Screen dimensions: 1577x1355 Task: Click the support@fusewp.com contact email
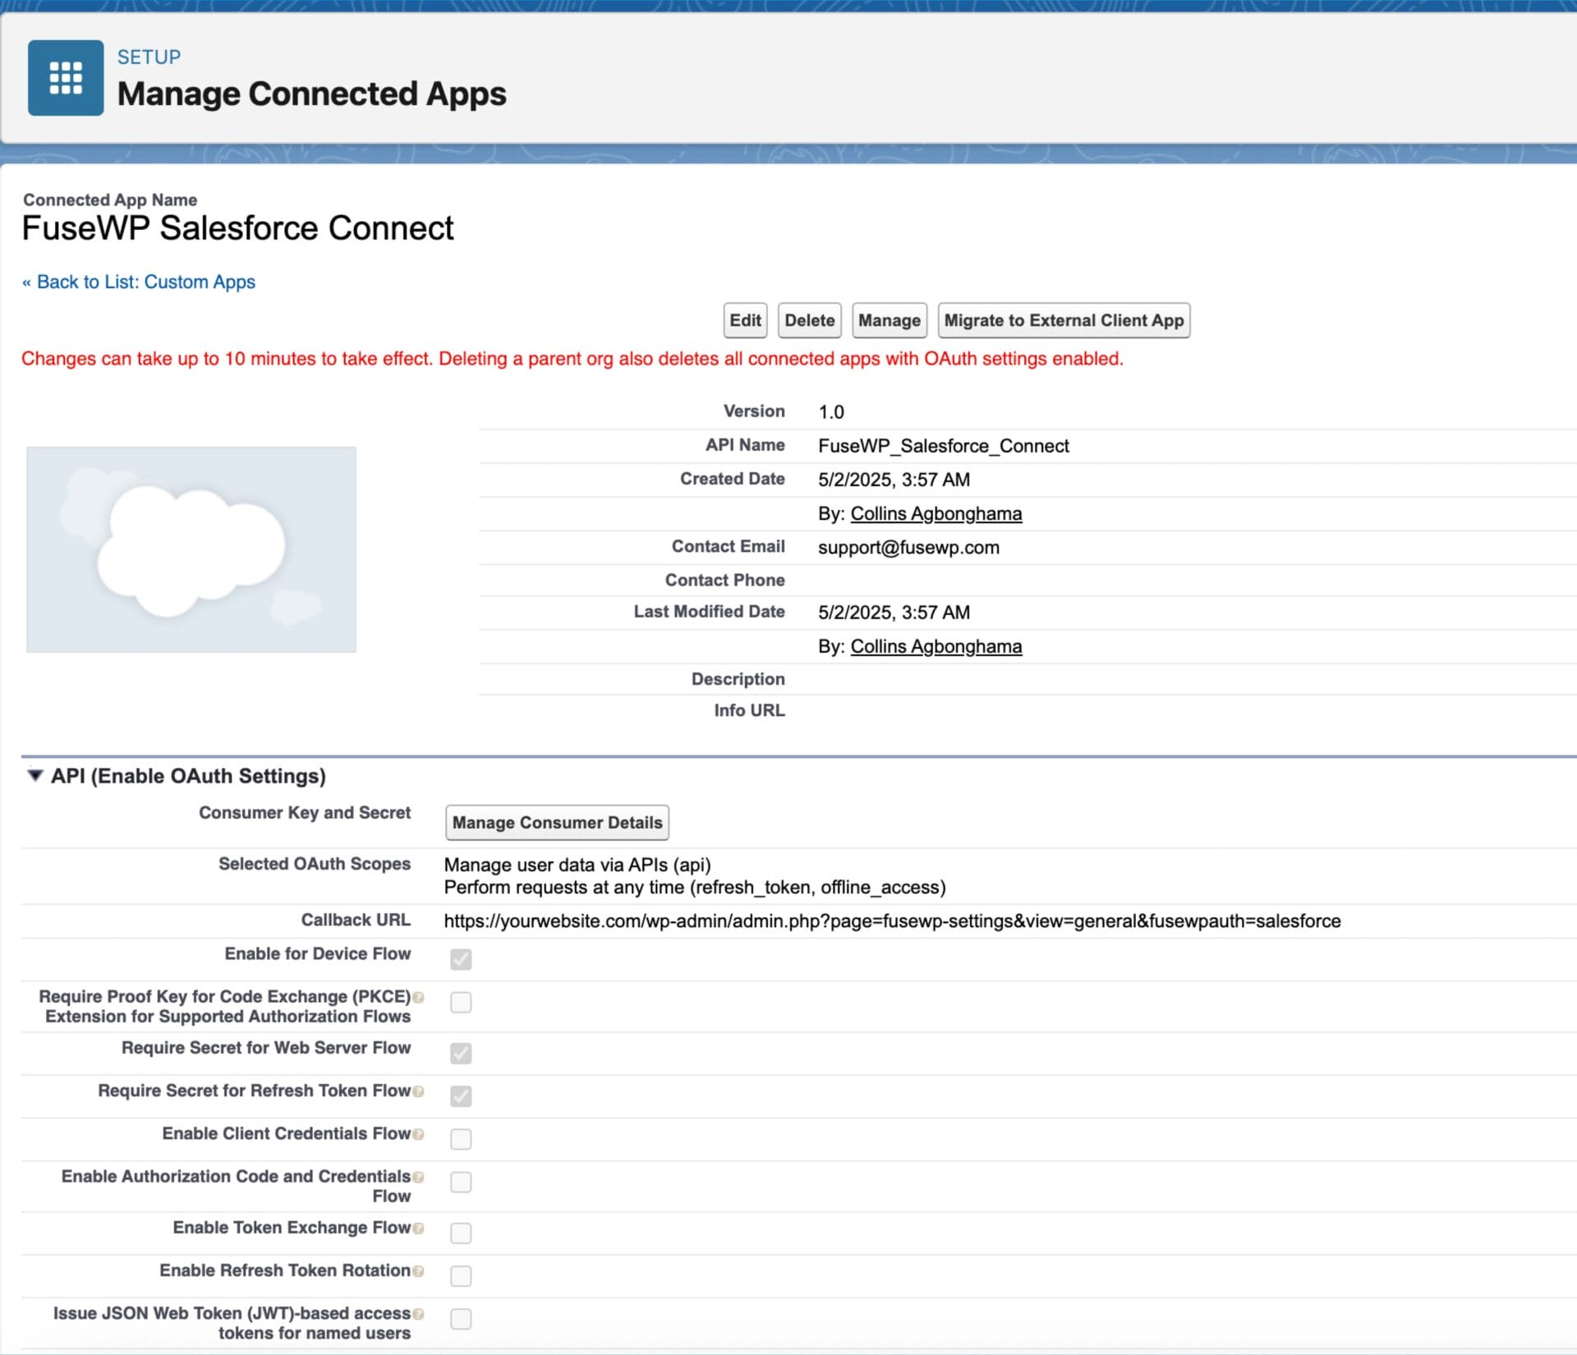click(908, 547)
